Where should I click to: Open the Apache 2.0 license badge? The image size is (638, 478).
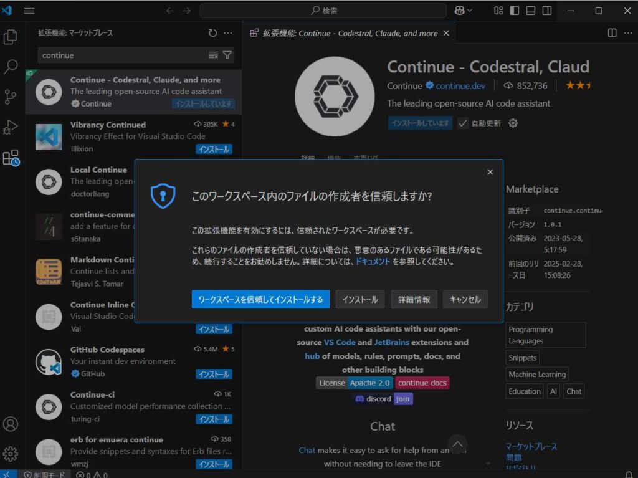pyautogui.click(x=354, y=383)
